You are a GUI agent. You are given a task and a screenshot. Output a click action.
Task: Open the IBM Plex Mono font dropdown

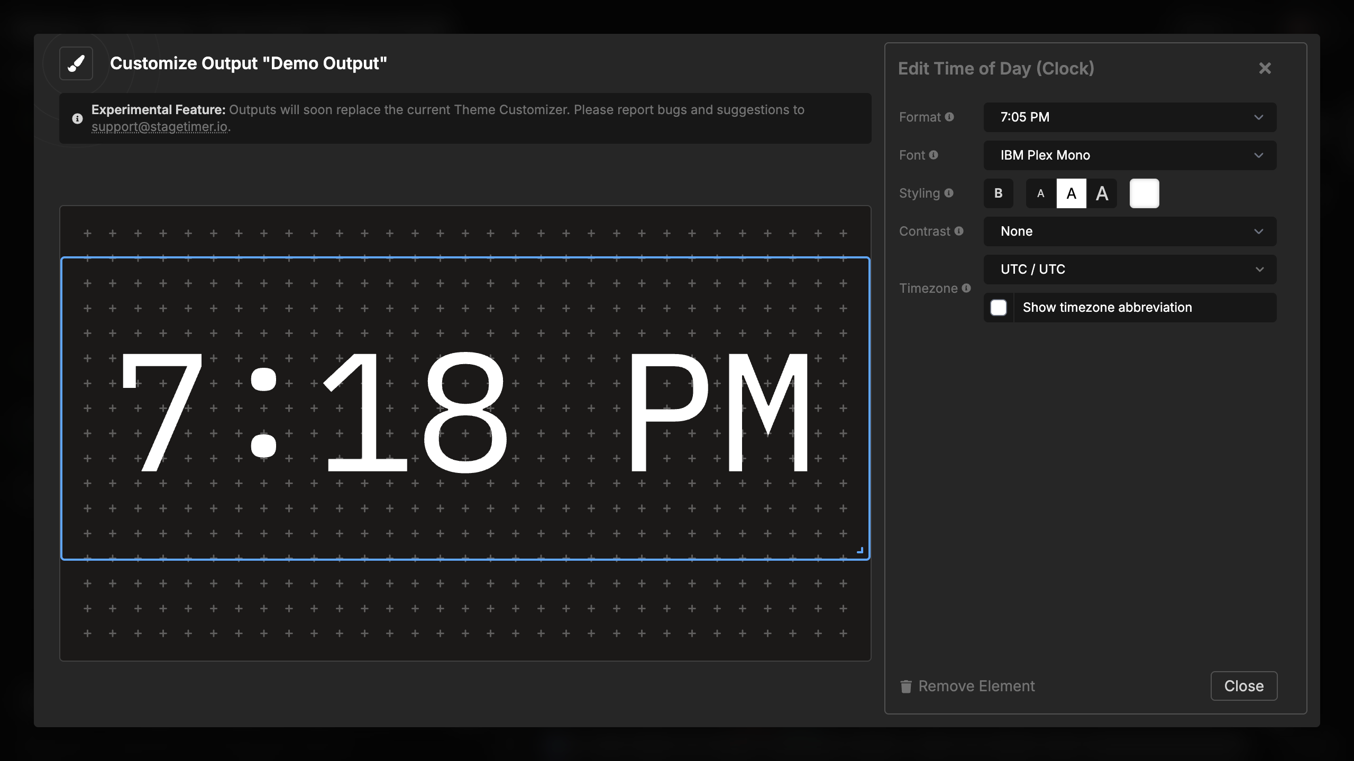tap(1129, 155)
